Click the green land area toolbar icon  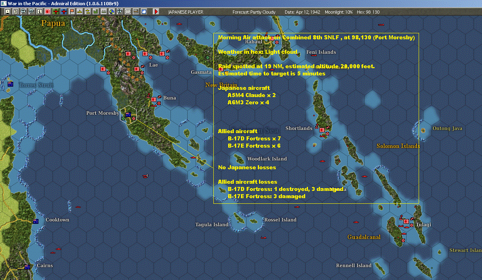click(96, 12)
